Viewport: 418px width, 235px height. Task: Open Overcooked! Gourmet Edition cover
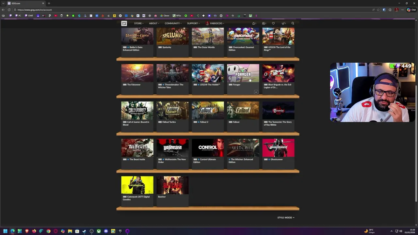(x=243, y=36)
